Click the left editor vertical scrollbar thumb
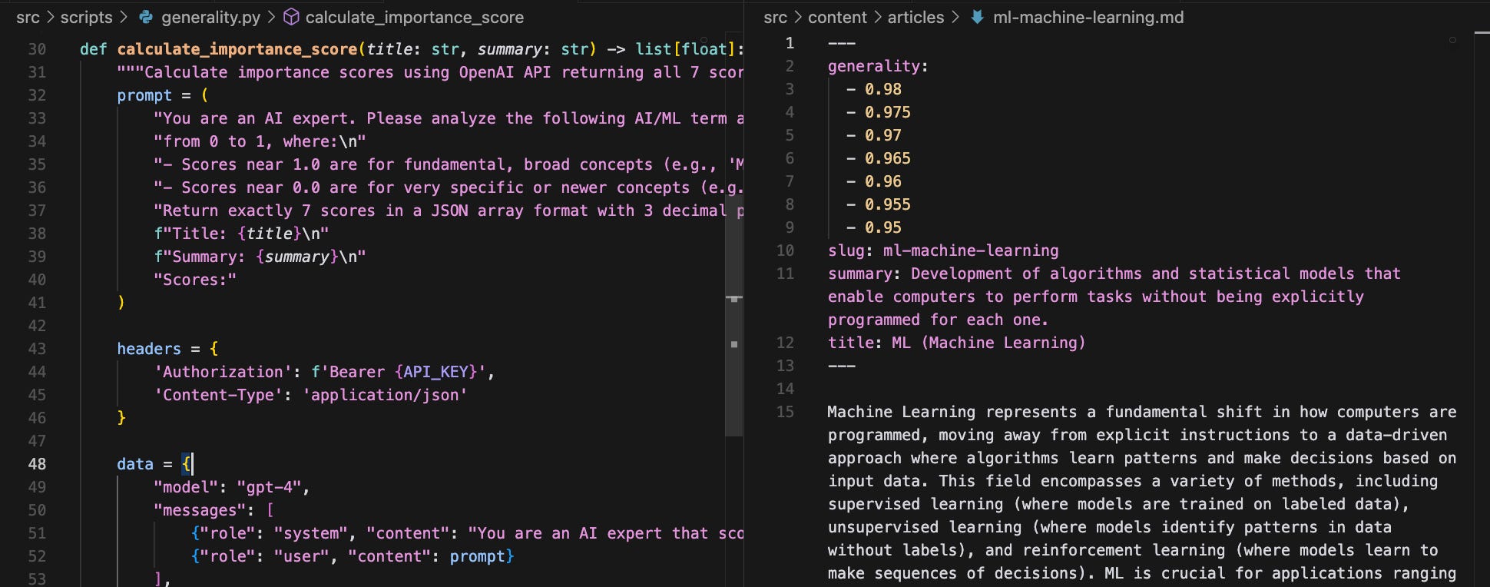Viewport: 1490px width, 587px height. click(x=734, y=315)
